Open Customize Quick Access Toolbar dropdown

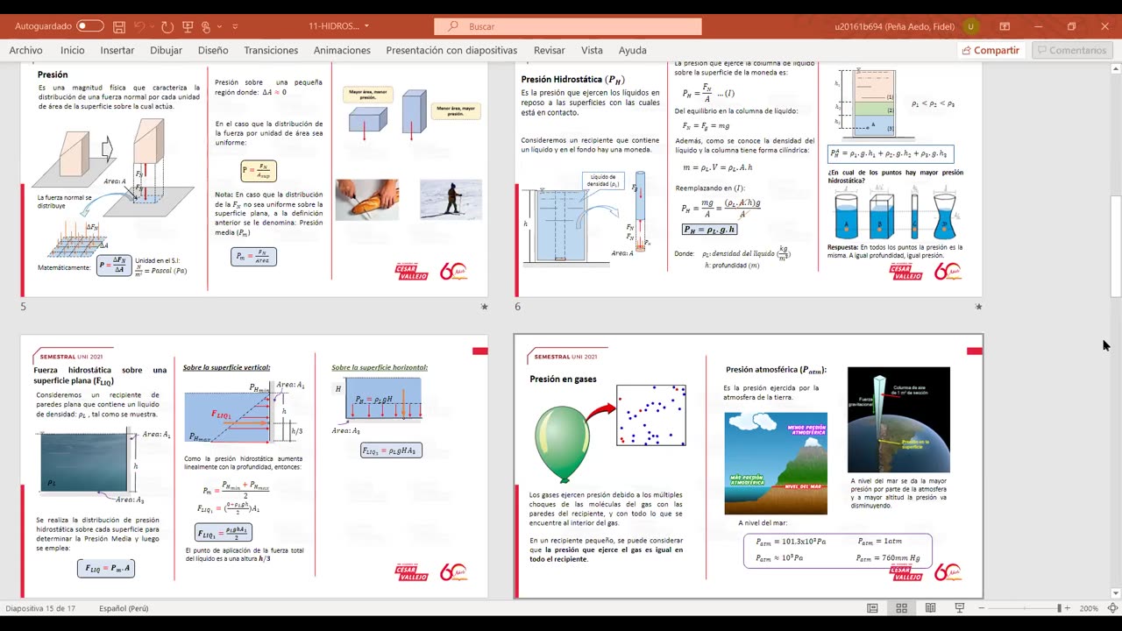[x=235, y=26]
